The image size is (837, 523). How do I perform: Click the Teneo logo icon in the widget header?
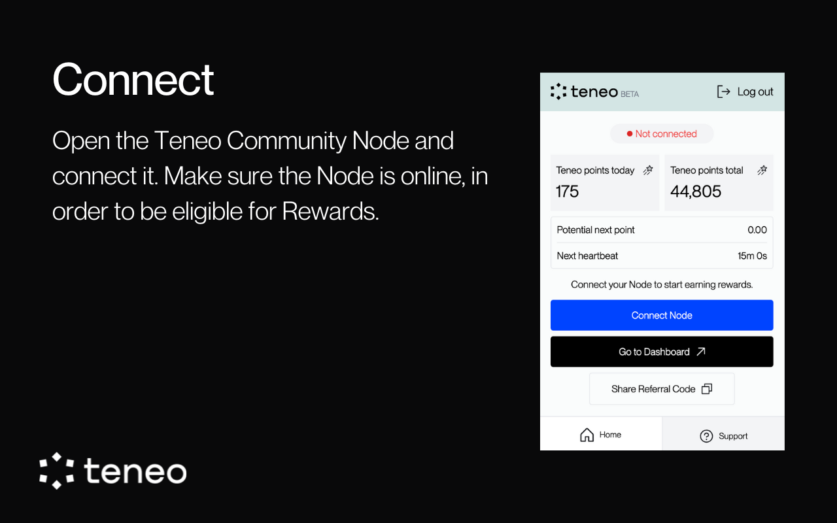558,92
